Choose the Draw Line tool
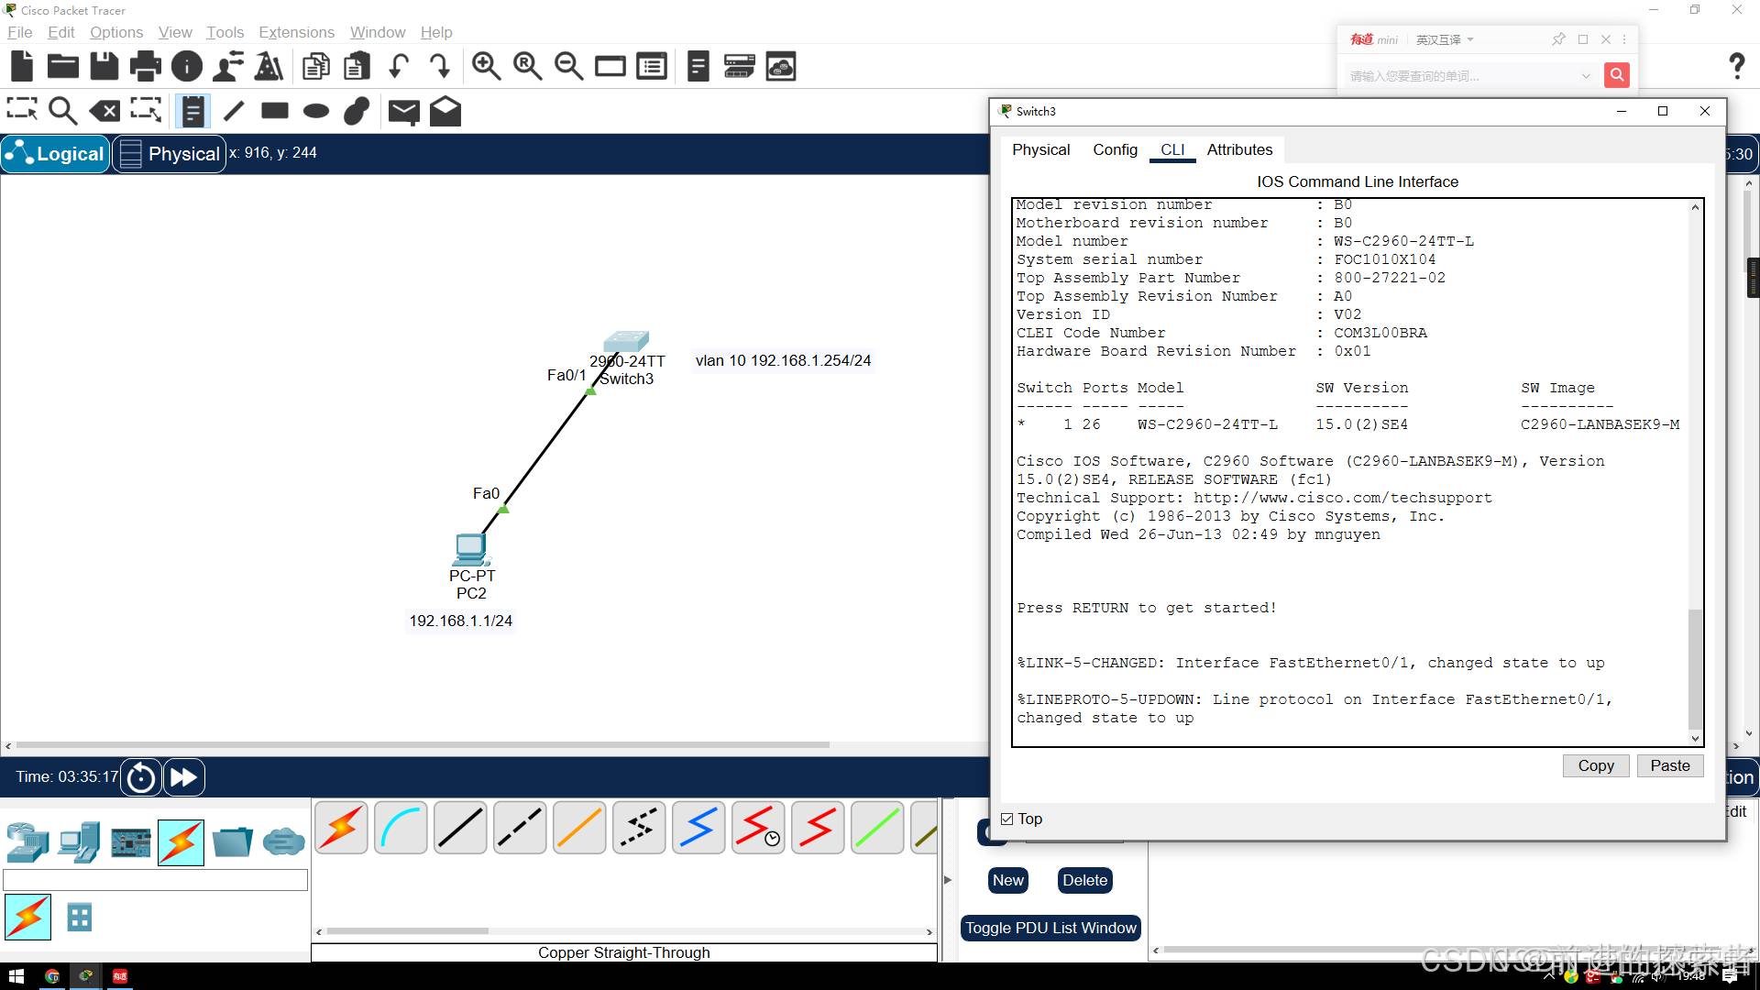The width and height of the screenshot is (1760, 990). pos(234,111)
